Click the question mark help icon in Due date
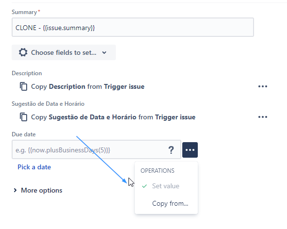 (x=171, y=150)
